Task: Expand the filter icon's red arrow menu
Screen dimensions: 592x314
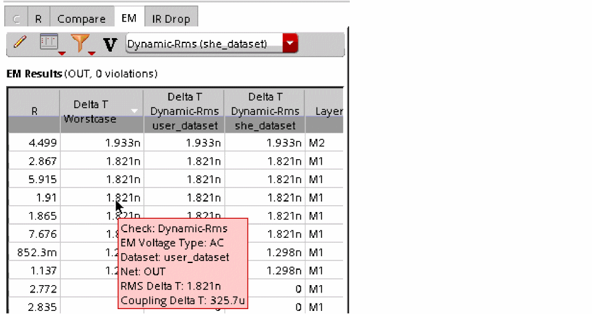Action: pyautogui.click(x=92, y=53)
